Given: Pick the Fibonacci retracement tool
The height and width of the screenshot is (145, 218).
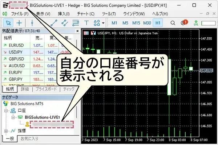Looking at the screenshot, I should pos(76,23).
